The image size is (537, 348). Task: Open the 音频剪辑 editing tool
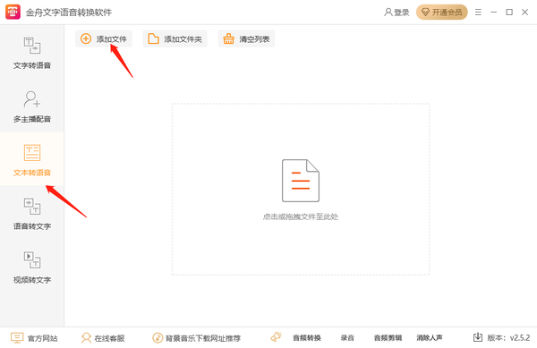pos(388,338)
